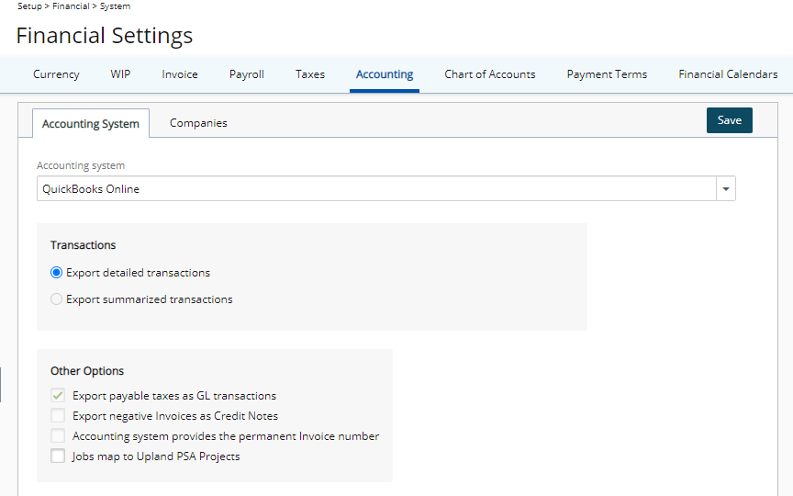The width and height of the screenshot is (793, 496).
Task: Enable Jobs map to Upland PSA Projects
Action: pyautogui.click(x=58, y=456)
